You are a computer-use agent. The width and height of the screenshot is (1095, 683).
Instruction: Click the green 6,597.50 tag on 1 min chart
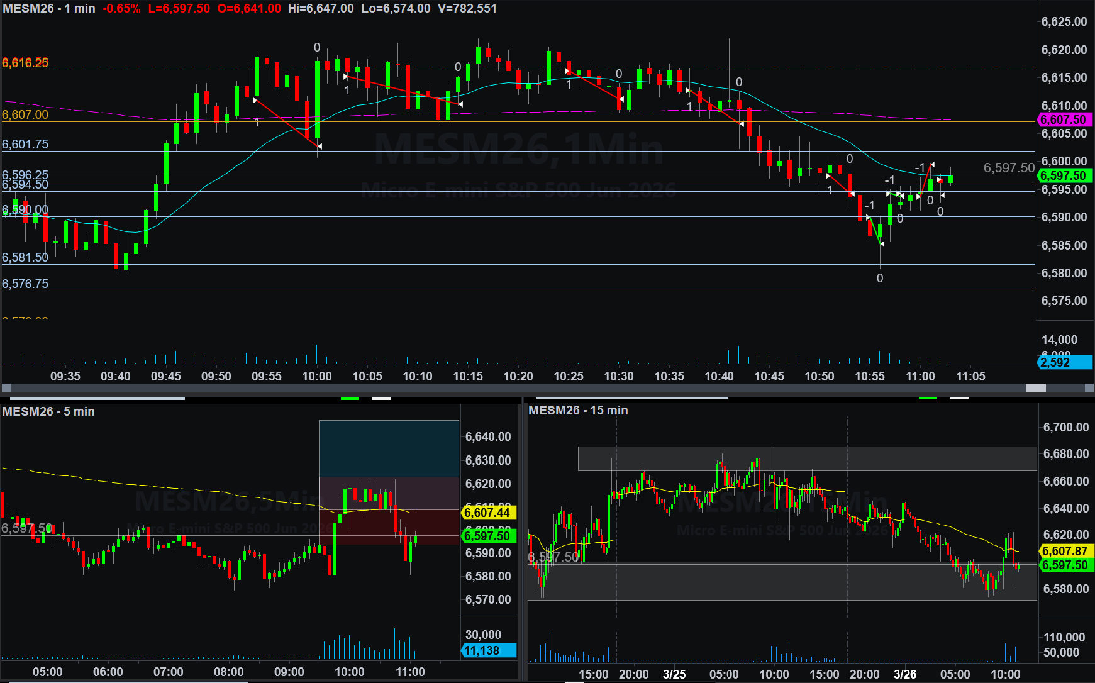click(x=1064, y=176)
